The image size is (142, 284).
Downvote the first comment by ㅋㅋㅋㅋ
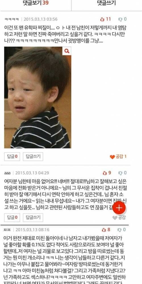click(122, 19)
